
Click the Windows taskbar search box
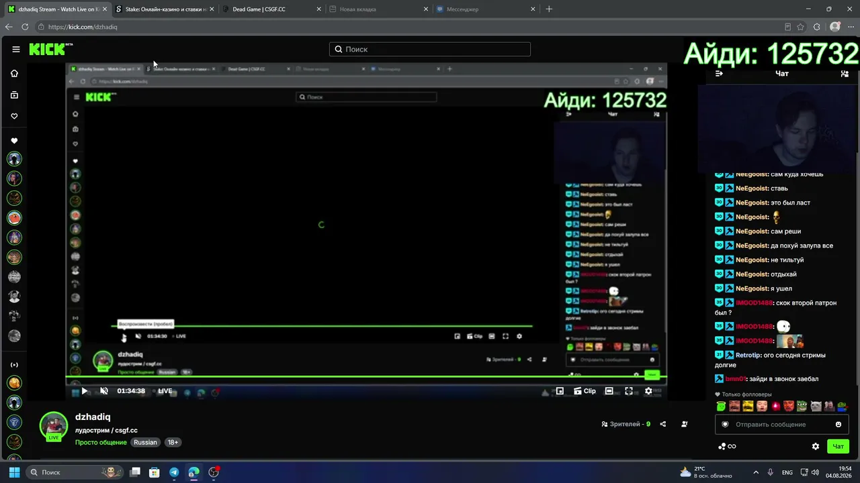75,472
